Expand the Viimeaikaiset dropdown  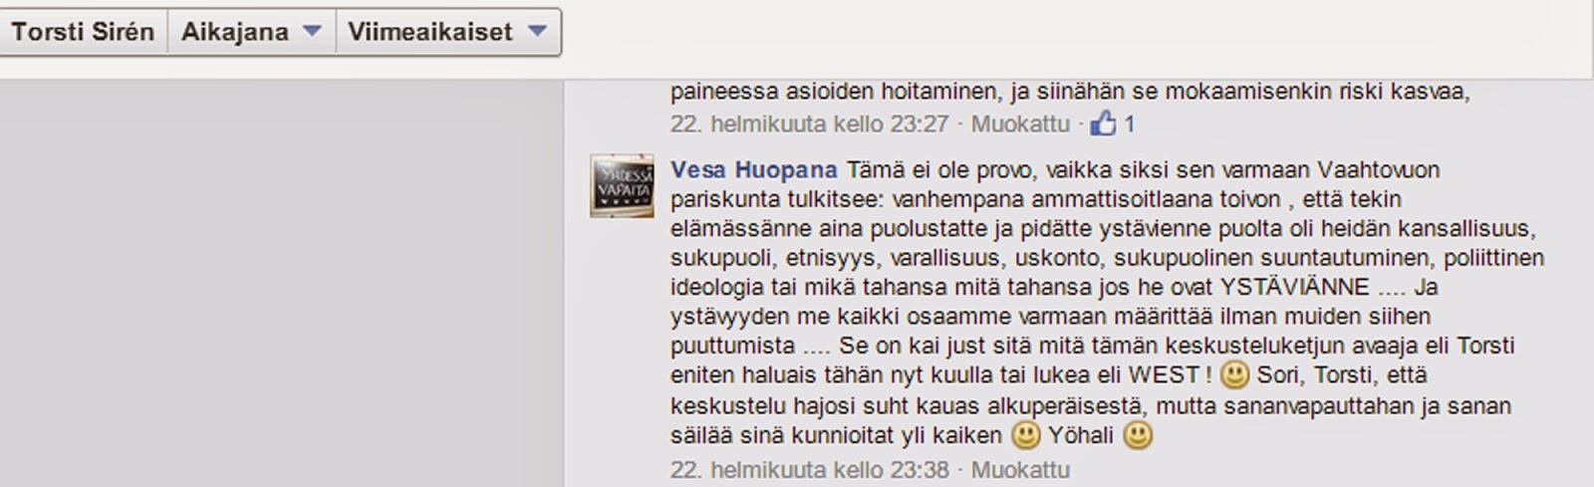pos(448,32)
